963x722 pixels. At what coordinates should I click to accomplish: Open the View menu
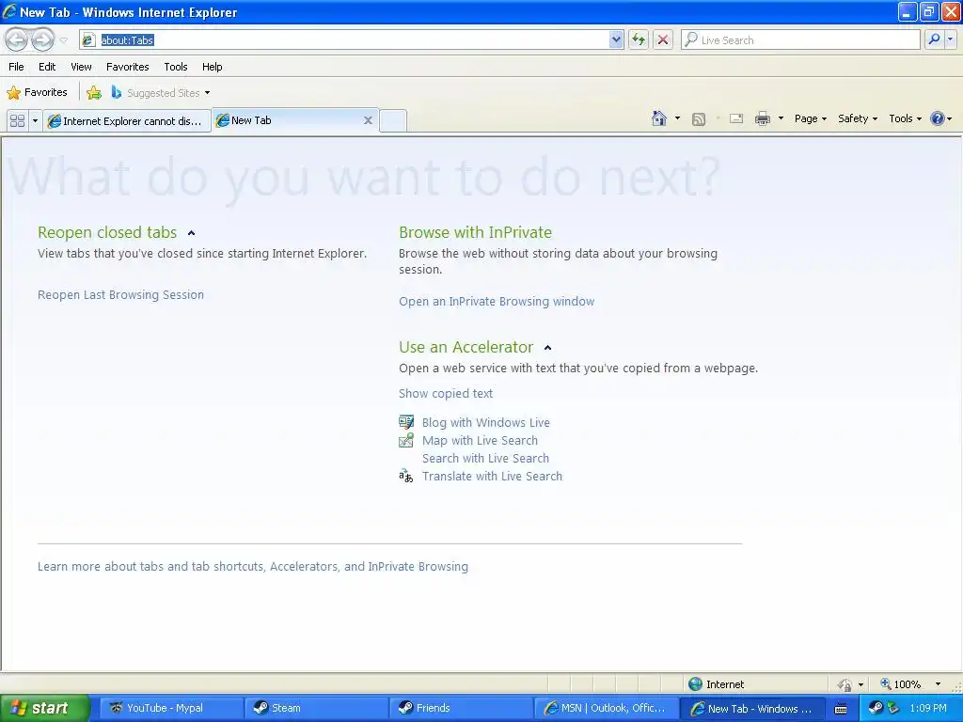81,67
